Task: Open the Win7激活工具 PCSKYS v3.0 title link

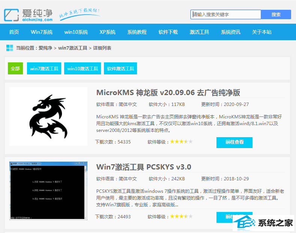Action: (144, 167)
